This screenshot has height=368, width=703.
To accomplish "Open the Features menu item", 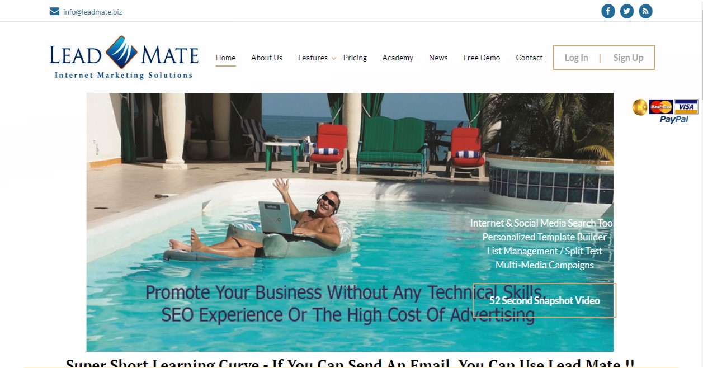I will [313, 58].
